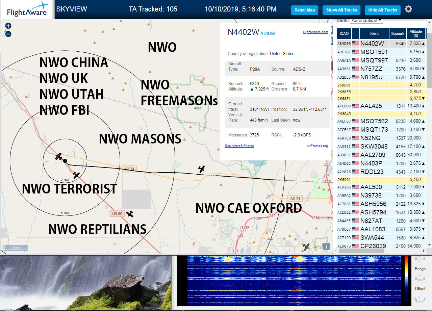Click the US flag in AAL2709 row
This screenshot has height=311, width=432.
click(x=355, y=155)
